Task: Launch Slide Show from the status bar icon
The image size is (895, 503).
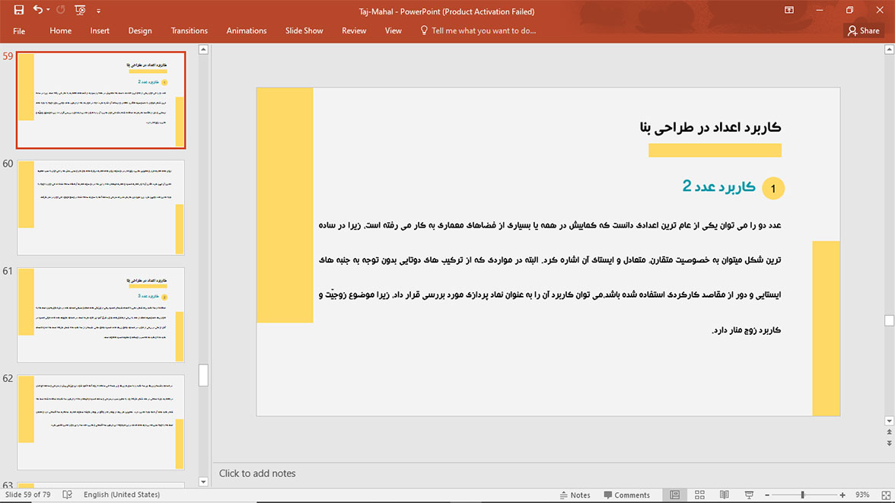Action: [x=750, y=495]
